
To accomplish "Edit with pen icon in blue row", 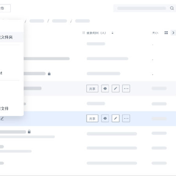I will (x=115, y=118).
